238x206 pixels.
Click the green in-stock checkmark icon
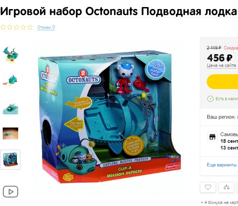(x=210, y=99)
